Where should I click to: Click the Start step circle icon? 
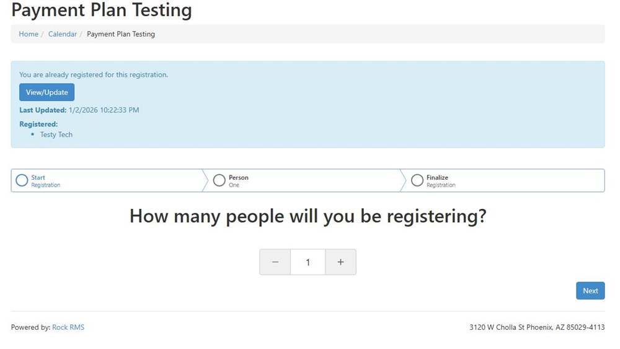pyautogui.click(x=22, y=180)
